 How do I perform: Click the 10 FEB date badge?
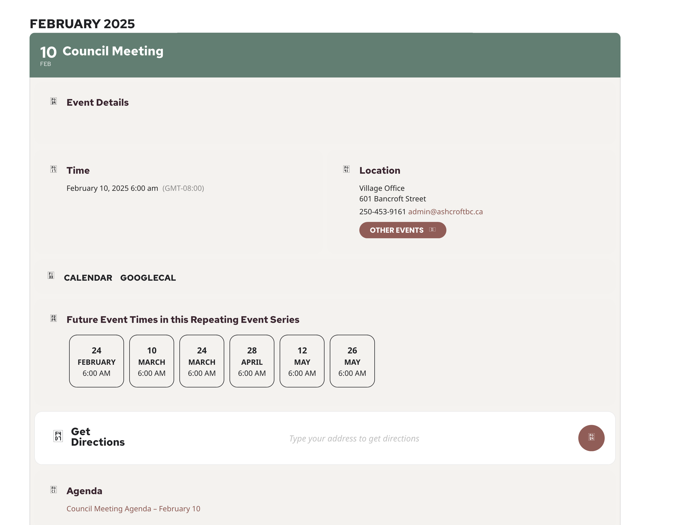point(48,56)
